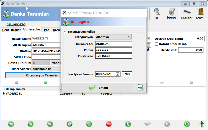Click small grey checkmark above grid
Image resolution: width=208 pixels, height=130 pixels.
click(x=162, y=83)
